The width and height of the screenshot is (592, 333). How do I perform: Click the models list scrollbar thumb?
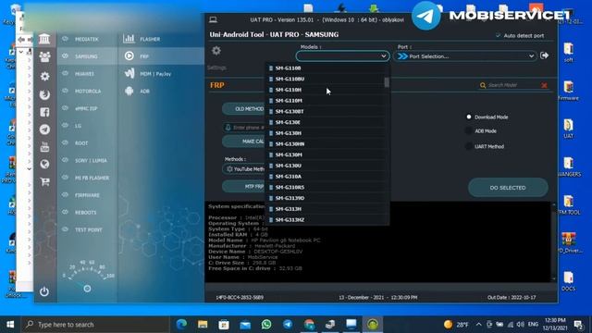[387, 82]
